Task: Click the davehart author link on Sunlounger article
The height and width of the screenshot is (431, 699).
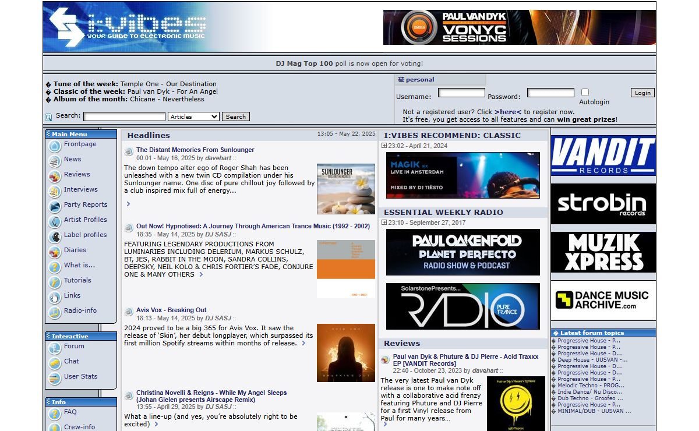Action: click(x=218, y=158)
